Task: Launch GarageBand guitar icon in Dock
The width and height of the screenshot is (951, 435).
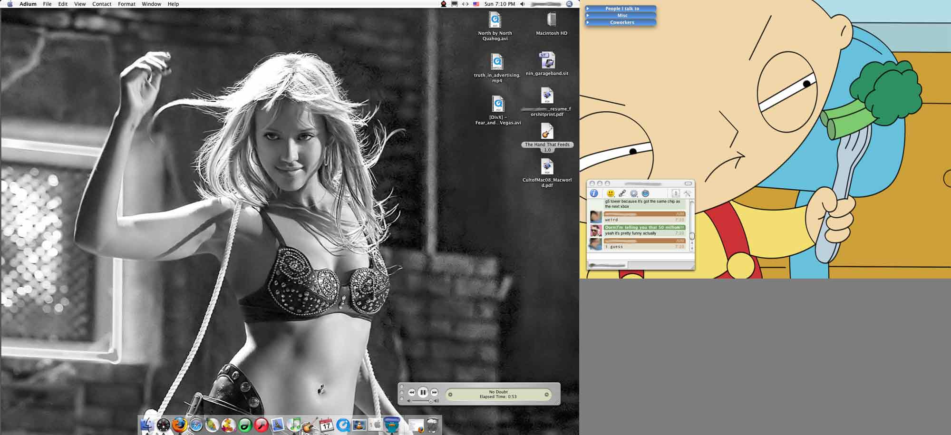Action: [310, 425]
